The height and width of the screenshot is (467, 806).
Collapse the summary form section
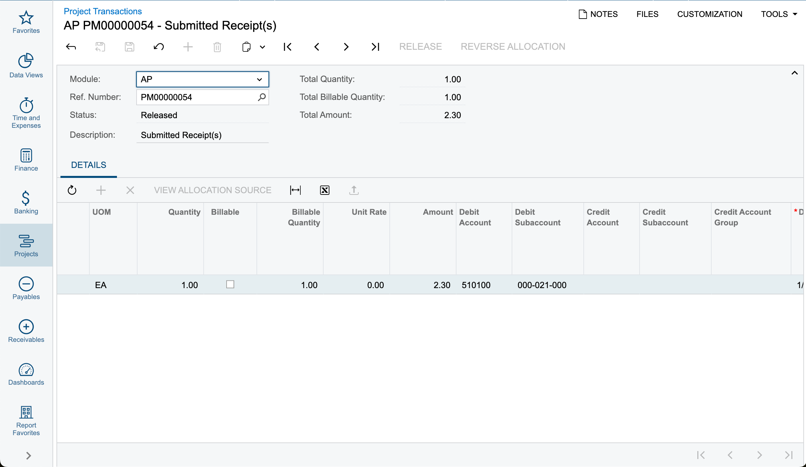pos(794,73)
